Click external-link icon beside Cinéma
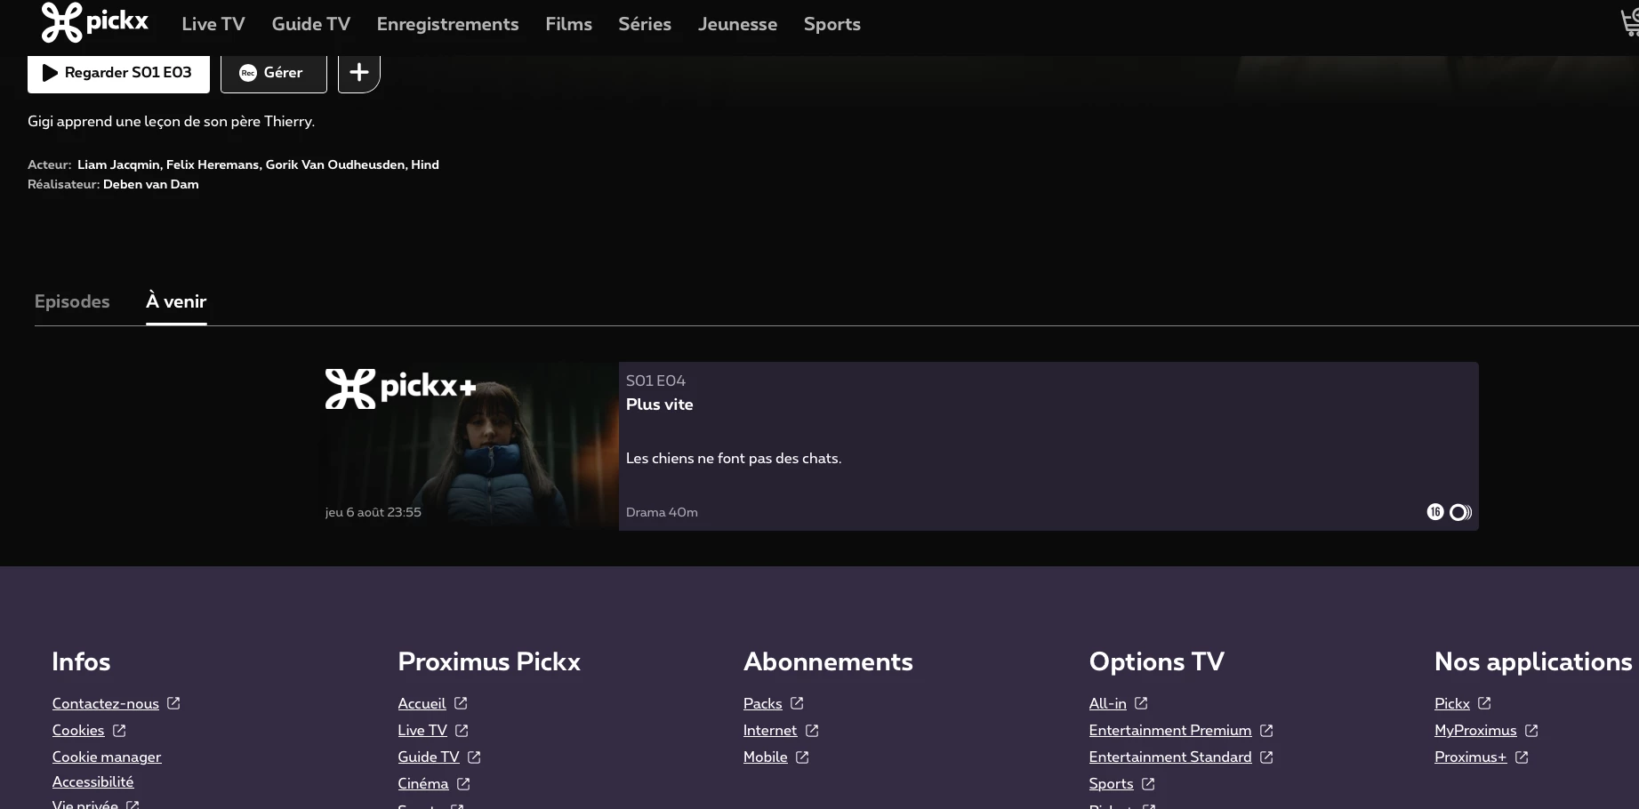 463,783
